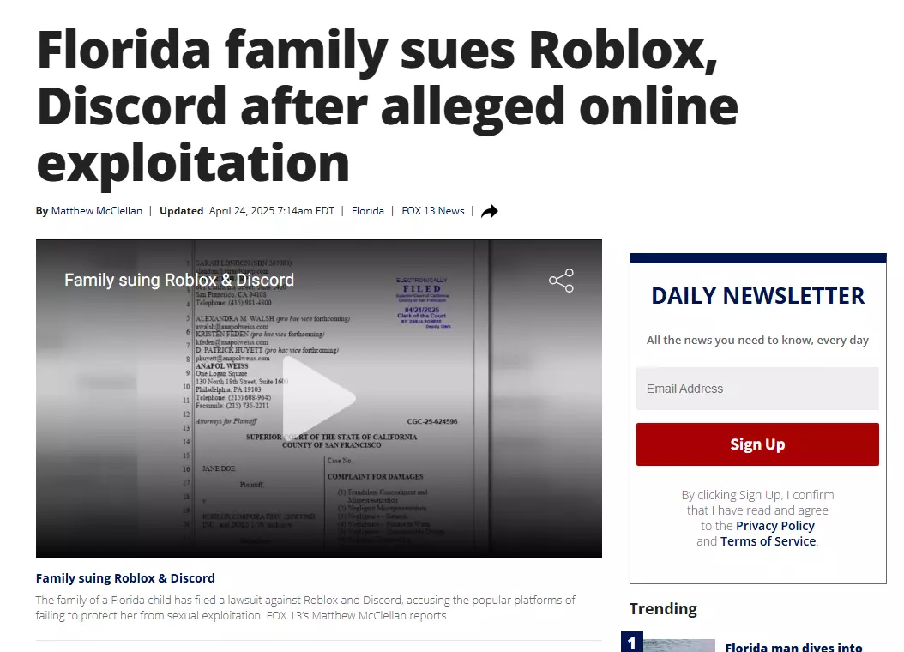Click the Trending section heading
Screen dimensions: 904x652
[663, 609]
